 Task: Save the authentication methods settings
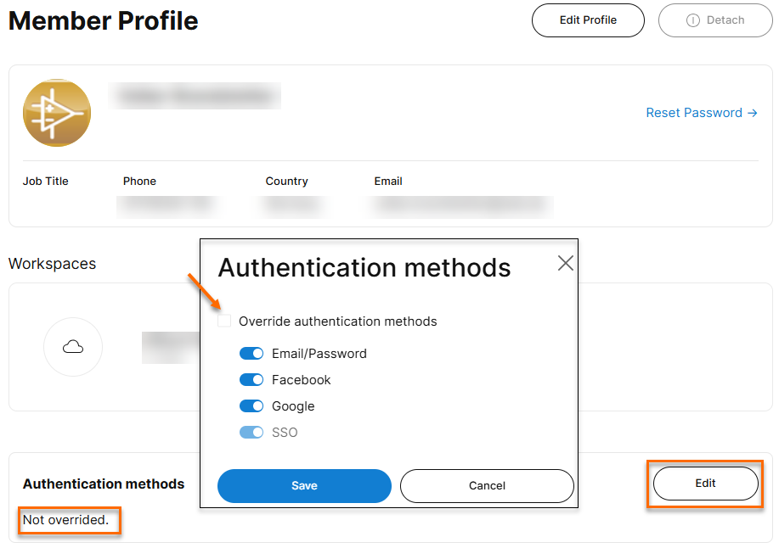[x=304, y=486]
